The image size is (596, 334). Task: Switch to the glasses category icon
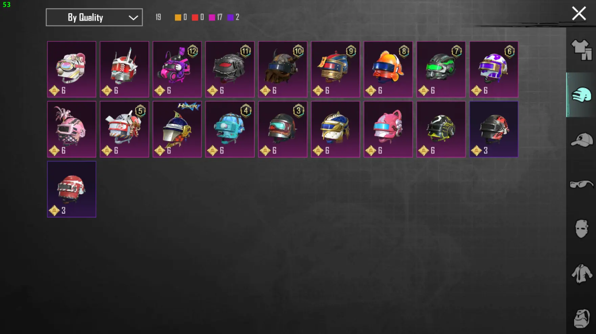(x=581, y=184)
